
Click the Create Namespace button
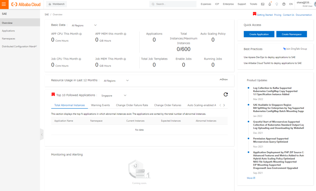[x=291, y=34]
